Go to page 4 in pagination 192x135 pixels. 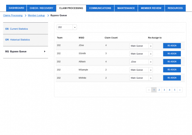point(169,90)
